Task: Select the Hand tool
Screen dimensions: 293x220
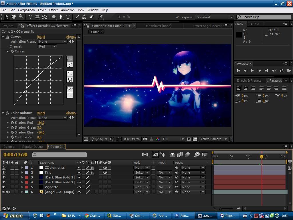Action: click(14, 17)
